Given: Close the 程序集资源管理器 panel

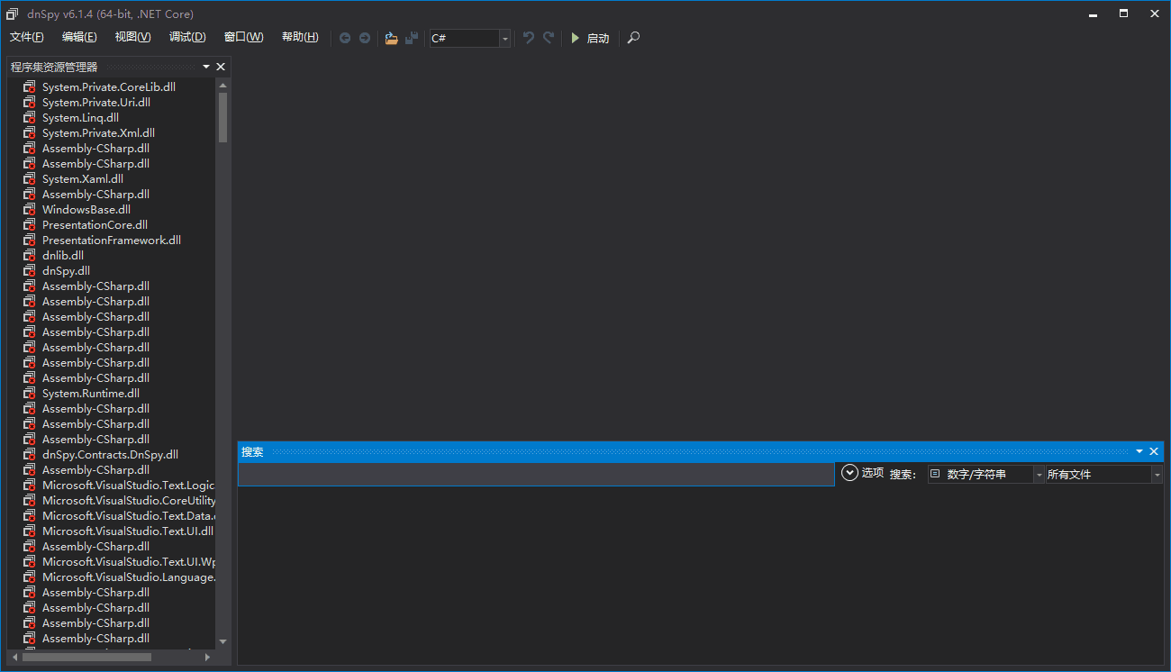Looking at the screenshot, I should [x=221, y=67].
